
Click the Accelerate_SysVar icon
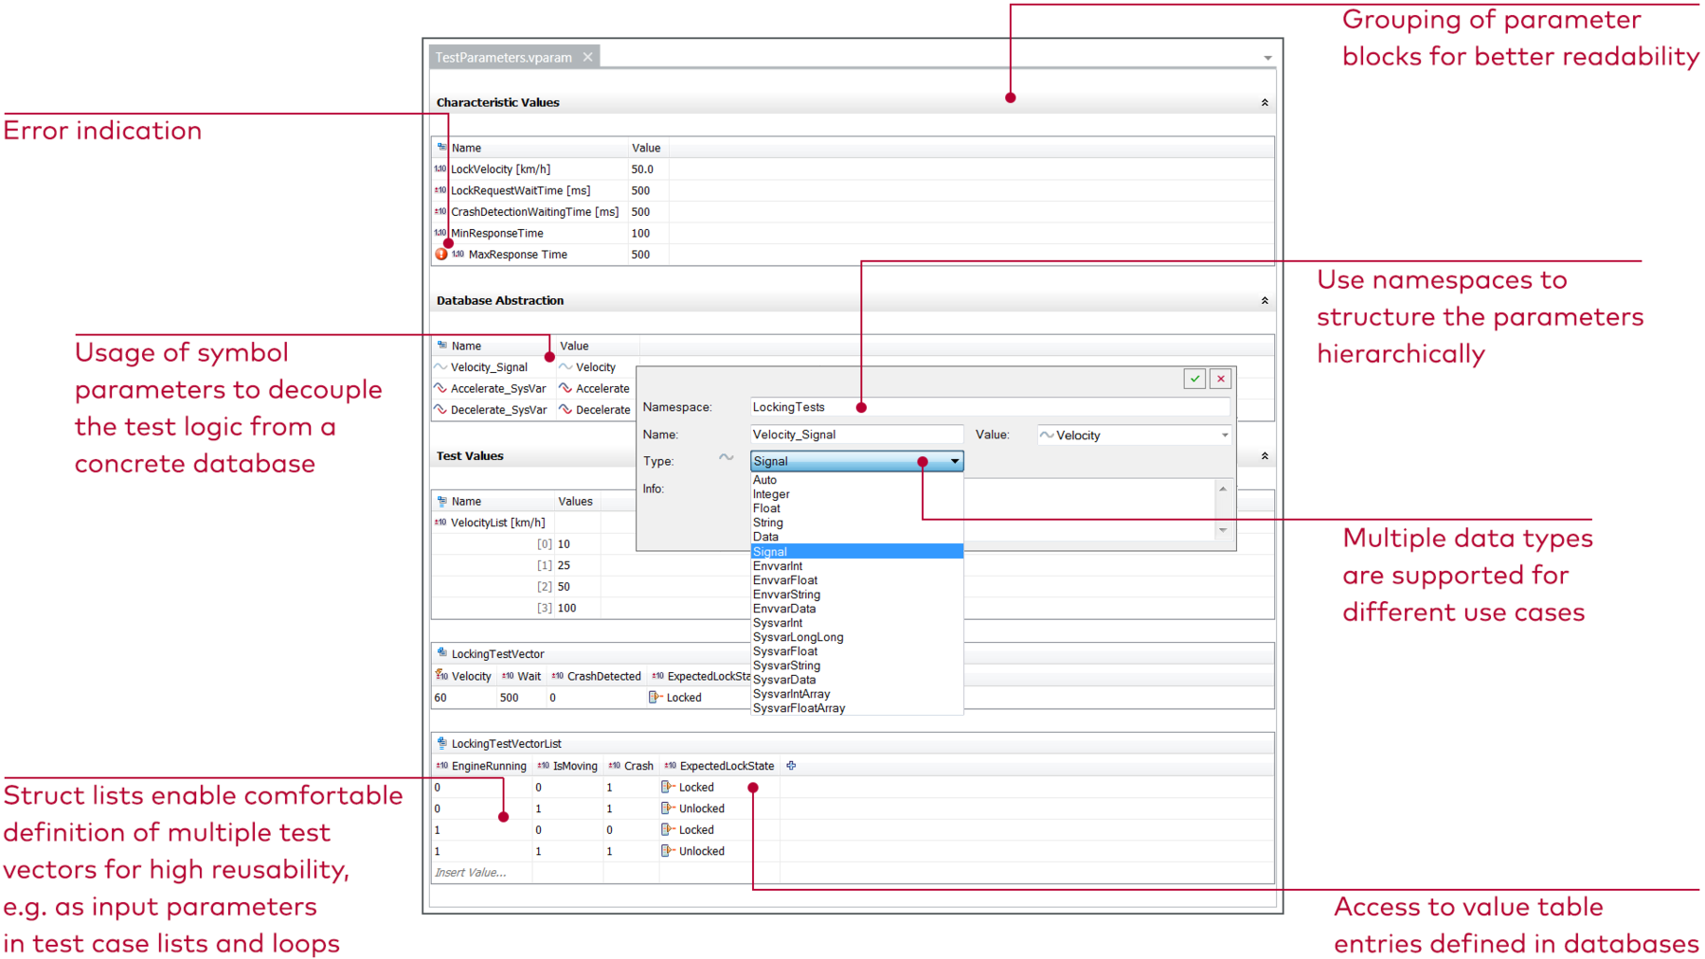tap(440, 388)
